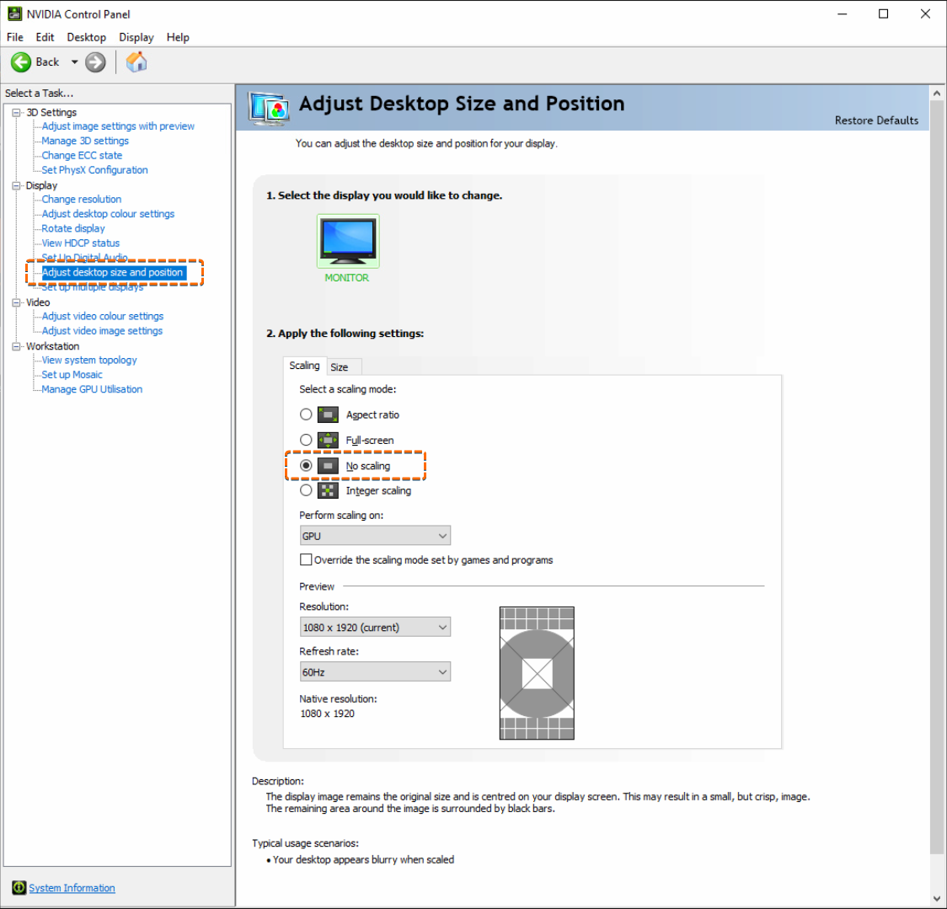Open Adjust image settings with preview
The height and width of the screenshot is (909, 947).
click(118, 126)
